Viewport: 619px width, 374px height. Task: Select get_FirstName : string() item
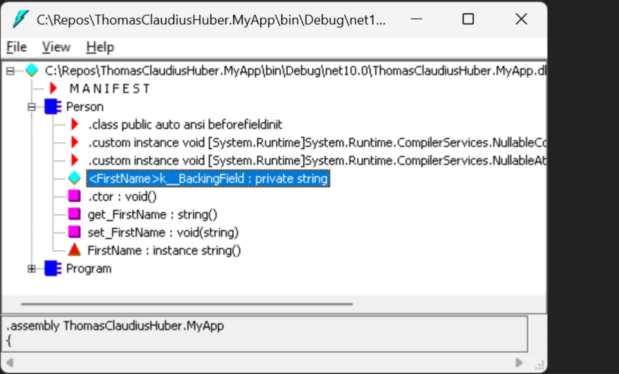click(152, 215)
